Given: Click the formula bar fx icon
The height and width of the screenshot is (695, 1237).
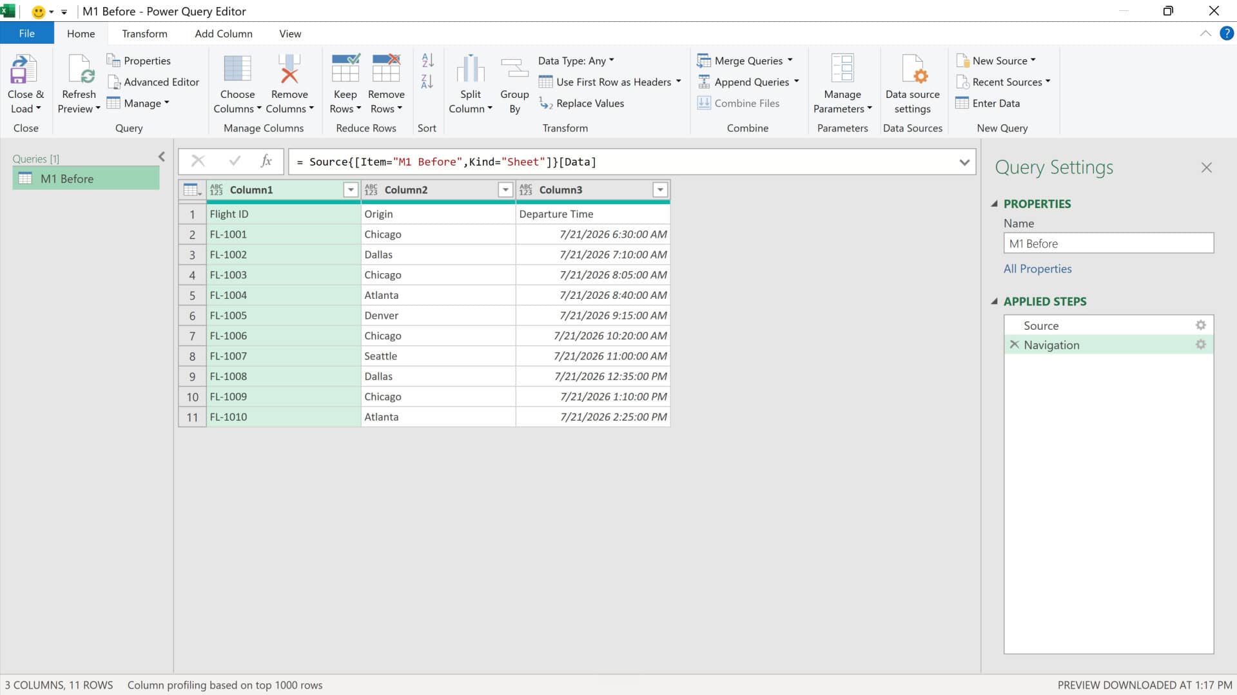Looking at the screenshot, I should point(266,161).
